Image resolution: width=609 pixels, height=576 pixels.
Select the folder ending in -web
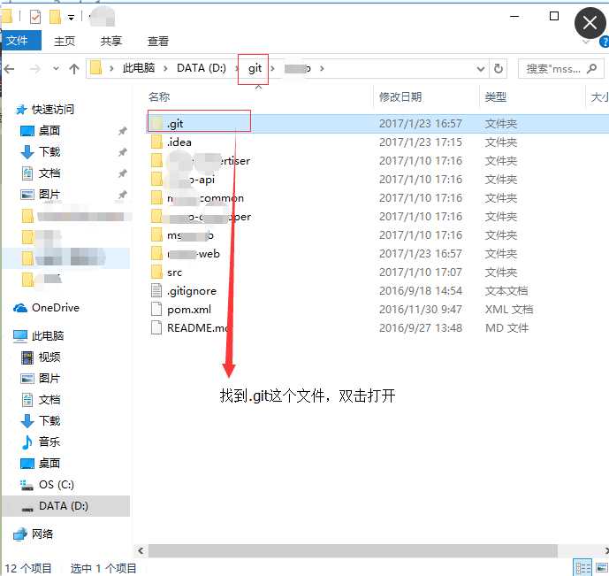(x=193, y=254)
